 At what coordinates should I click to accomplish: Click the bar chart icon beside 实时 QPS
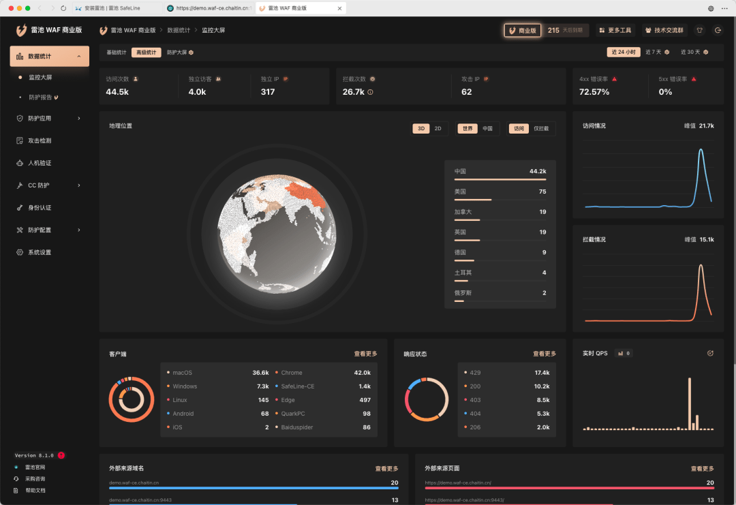621,354
